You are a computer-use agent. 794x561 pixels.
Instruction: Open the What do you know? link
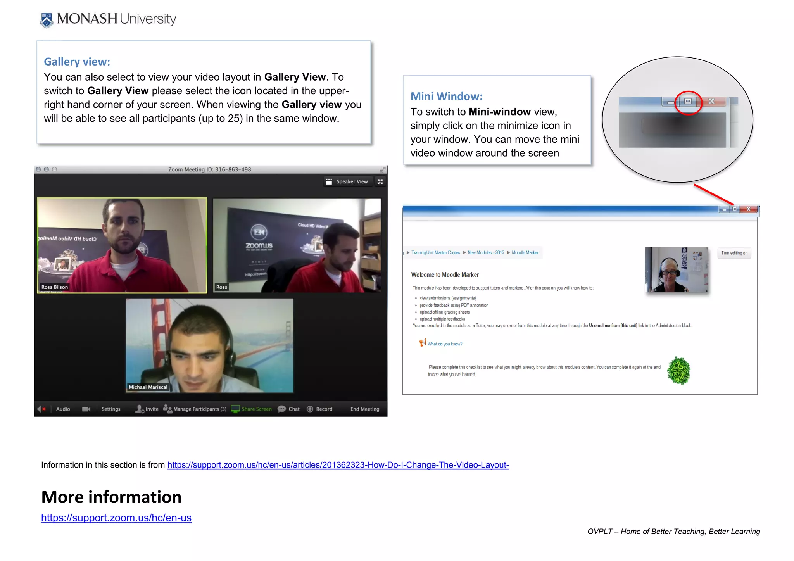[445, 344]
